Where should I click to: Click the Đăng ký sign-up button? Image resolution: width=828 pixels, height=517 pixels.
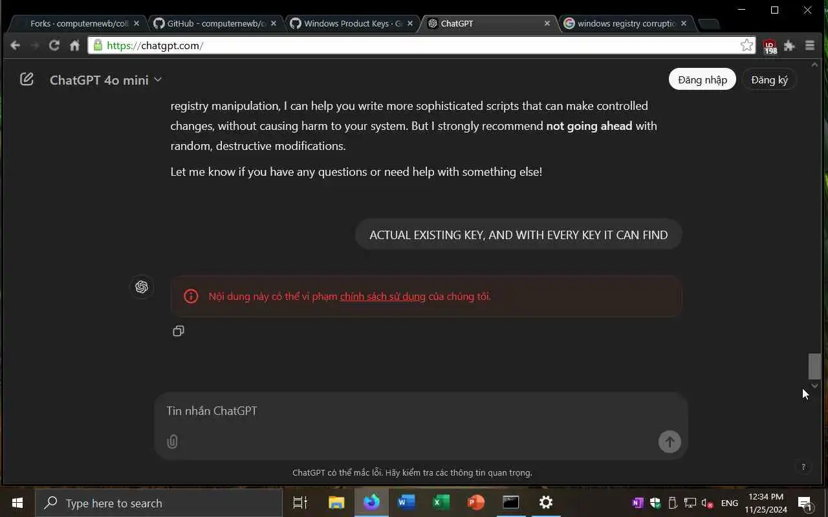point(769,79)
